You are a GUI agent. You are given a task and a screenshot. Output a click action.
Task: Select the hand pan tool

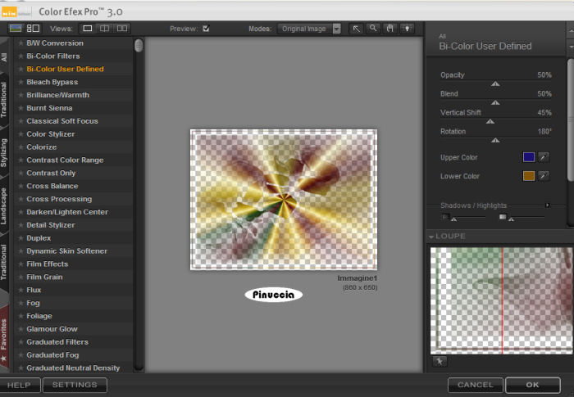389,29
